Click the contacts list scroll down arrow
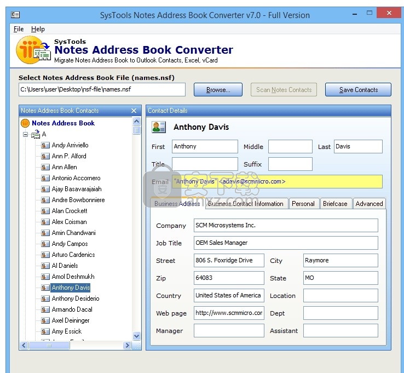 (x=136, y=336)
